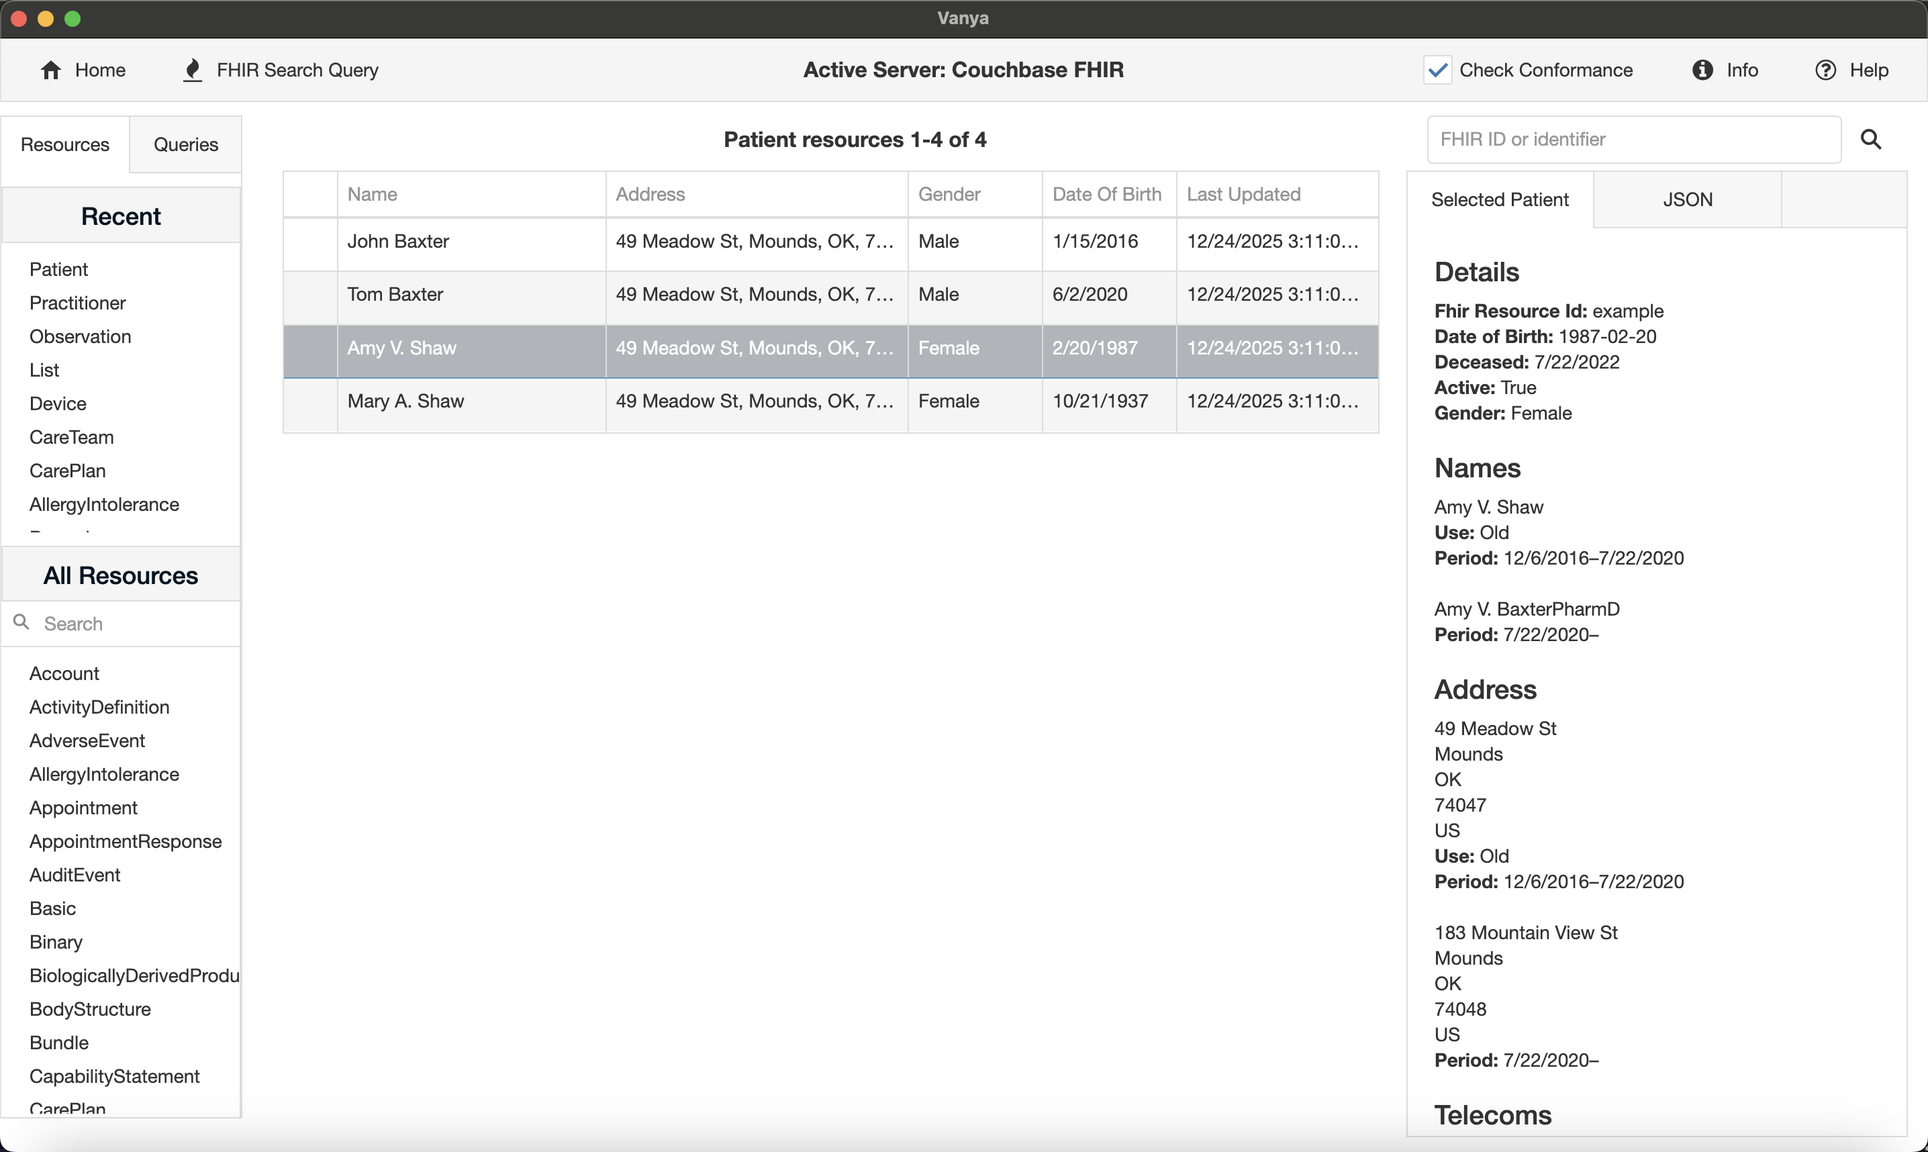The height and width of the screenshot is (1152, 1928).
Task: Click the green macOS fullscreen button
Action: pos(73,19)
